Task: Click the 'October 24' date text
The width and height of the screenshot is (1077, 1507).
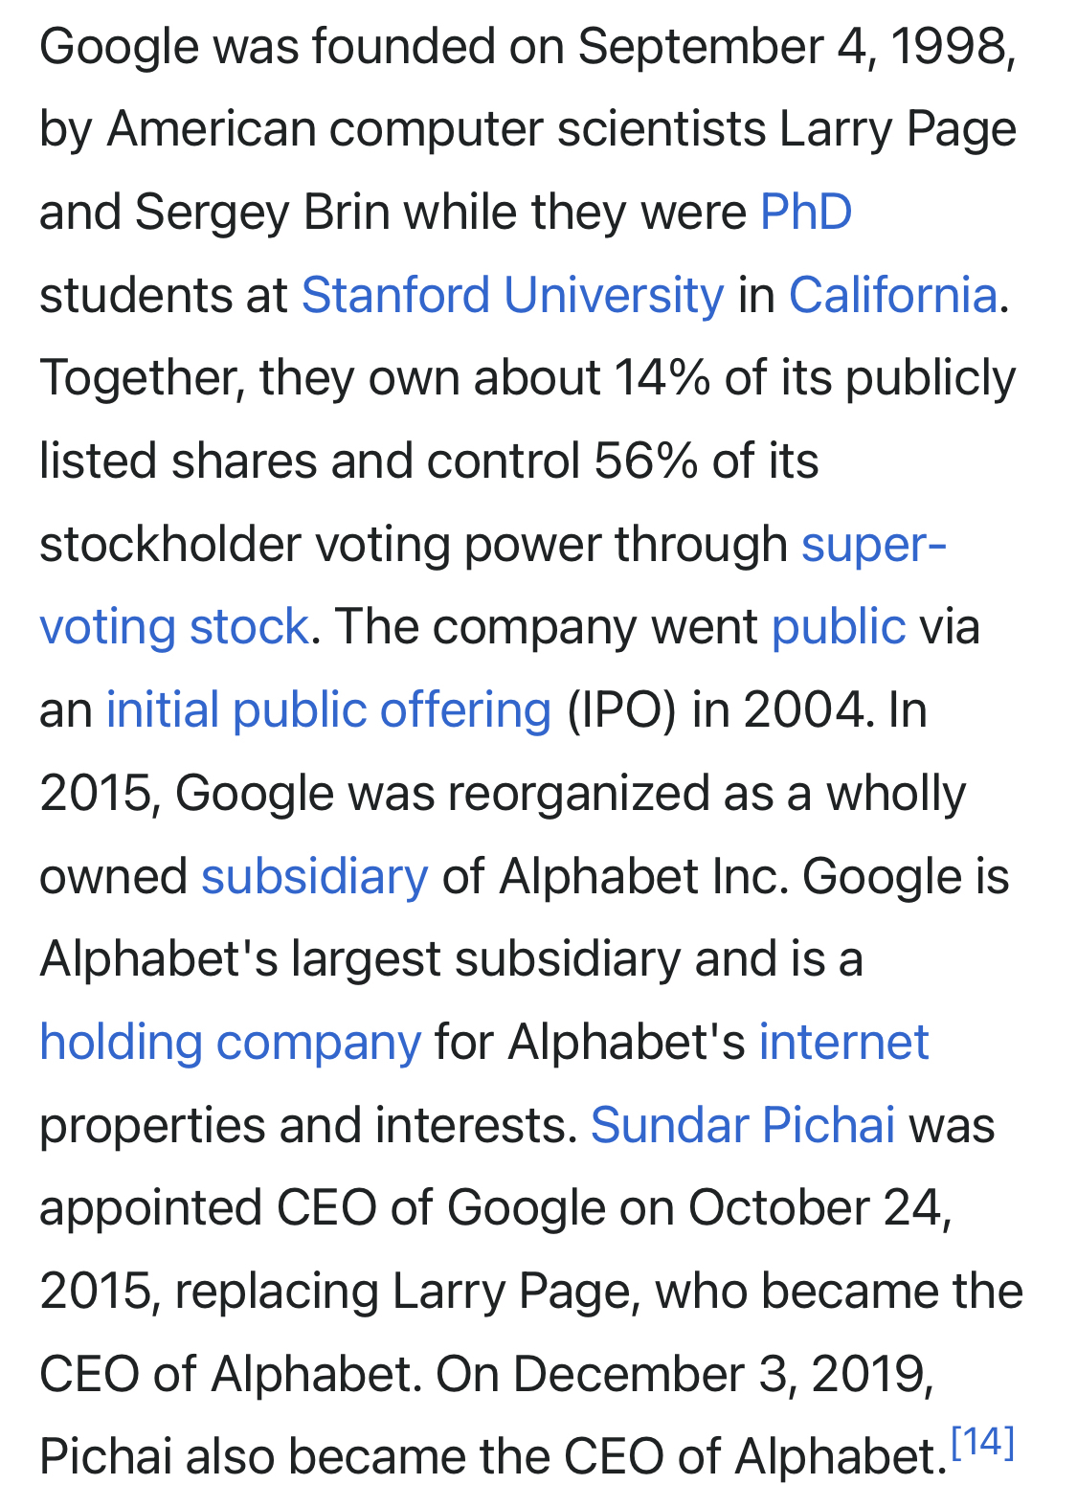Action: [x=819, y=1208]
